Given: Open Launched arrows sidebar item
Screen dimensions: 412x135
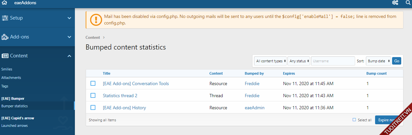Looking at the screenshot, I should coord(14,126).
